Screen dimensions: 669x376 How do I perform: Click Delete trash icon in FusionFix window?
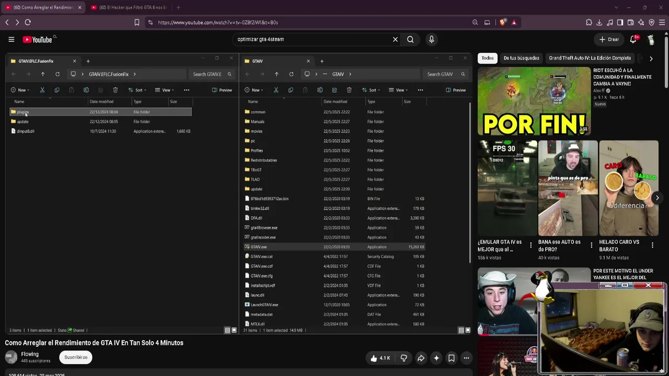(116, 90)
